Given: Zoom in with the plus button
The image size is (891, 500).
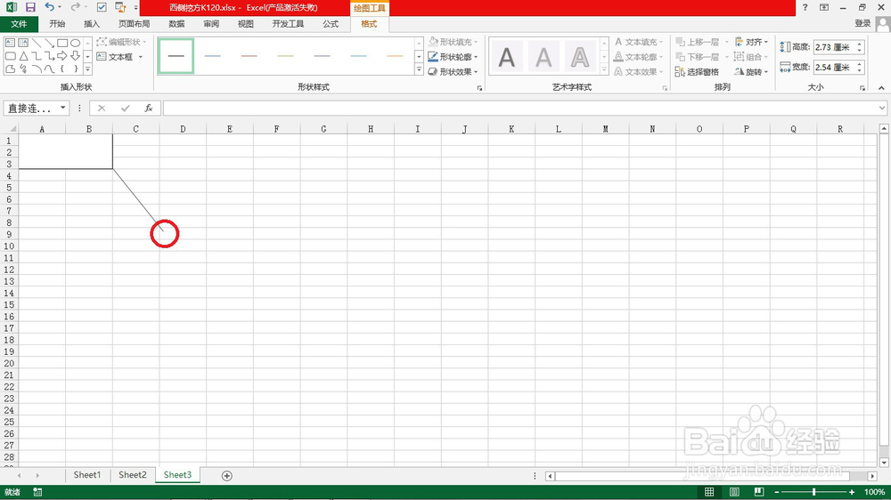Looking at the screenshot, I should [851, 492].
